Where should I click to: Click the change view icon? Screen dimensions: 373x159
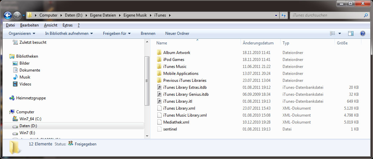click(x=333, y=33)
